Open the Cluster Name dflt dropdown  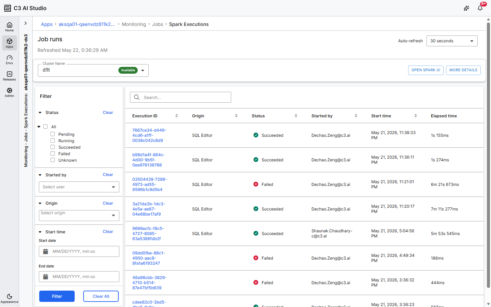[93, 70]
